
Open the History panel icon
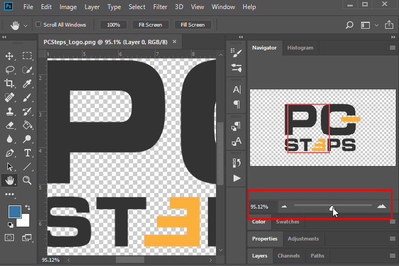pyautogui.click(x=236, y=163)
